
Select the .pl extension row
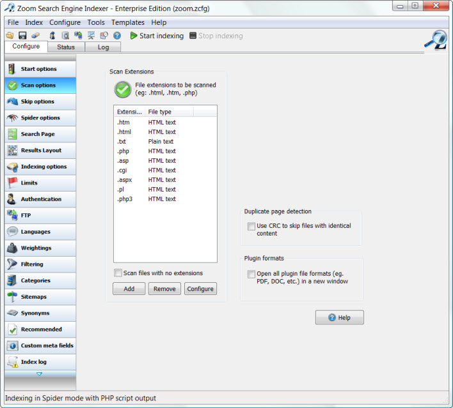165,190
